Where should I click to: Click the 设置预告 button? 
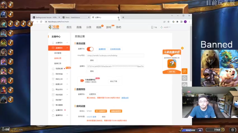[x=93, y=94]
